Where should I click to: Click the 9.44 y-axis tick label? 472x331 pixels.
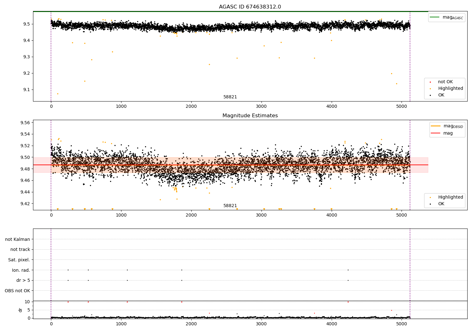tap(25, 192)
